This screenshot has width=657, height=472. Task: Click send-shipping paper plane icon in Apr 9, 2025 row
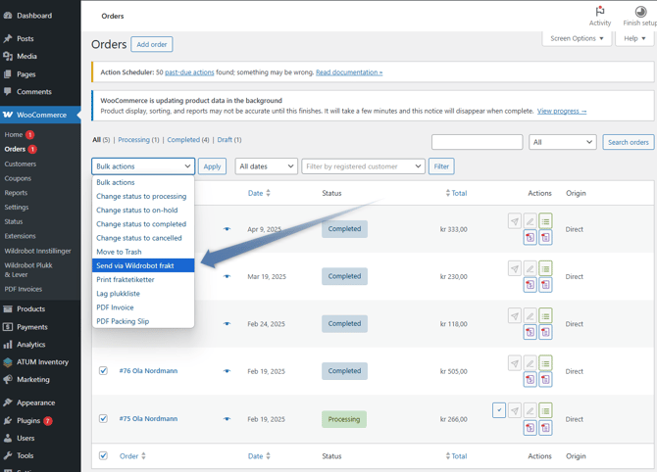pyautogui.click(x=515, y=221)
